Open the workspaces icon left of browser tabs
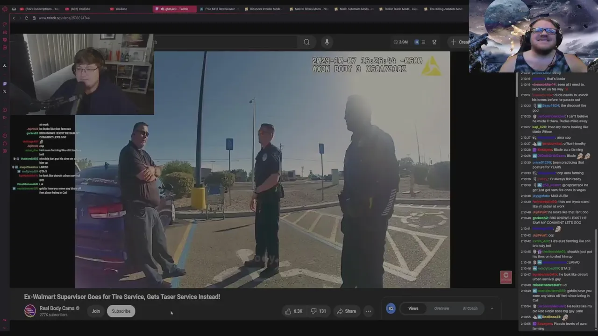The width and height of the screenshot is (598, 336). [14, 9]
